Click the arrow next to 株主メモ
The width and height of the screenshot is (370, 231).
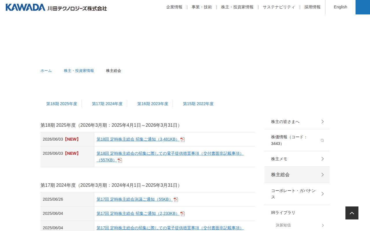tap(323, 159)
